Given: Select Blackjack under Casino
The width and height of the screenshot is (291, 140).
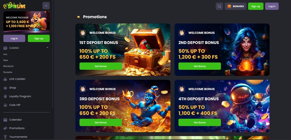Looking at the screenshot, I should [8, 66].
